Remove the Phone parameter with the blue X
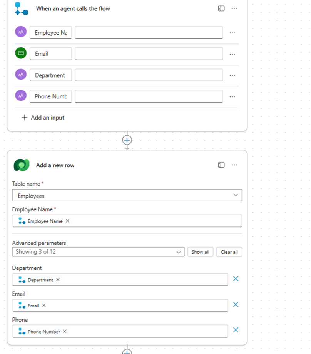 tap(236, 330)
